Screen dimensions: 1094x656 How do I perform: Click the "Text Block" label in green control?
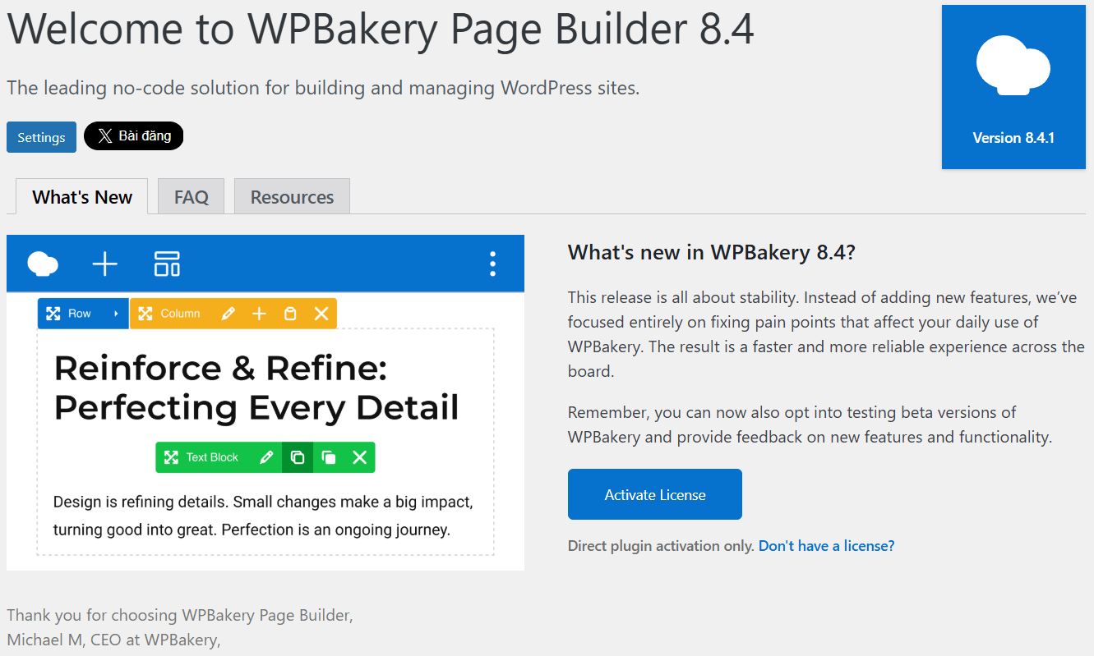coord(212,457)
